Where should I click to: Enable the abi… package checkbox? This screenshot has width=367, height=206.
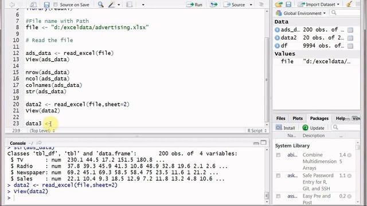tap(278, 155)
